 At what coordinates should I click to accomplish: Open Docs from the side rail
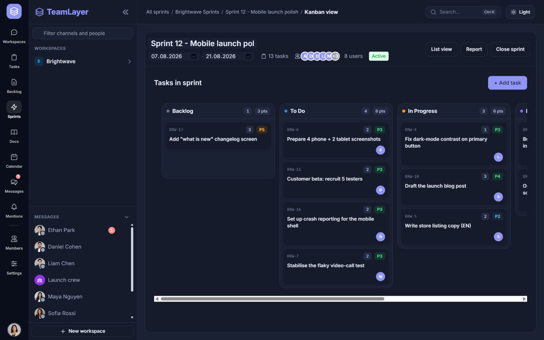pyautogui.click(x=14, y=136)
